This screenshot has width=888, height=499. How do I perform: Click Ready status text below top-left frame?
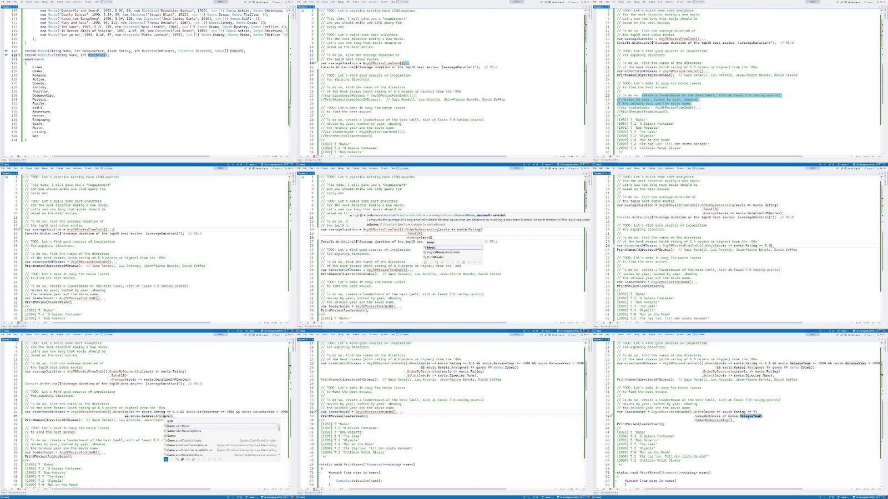coord(7,164)
